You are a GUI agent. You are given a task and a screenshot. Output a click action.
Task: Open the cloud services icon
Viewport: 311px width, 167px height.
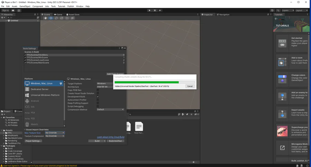(x=13, y=10)
